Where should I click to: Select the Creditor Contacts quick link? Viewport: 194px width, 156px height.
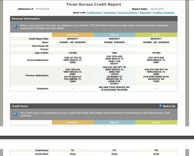(x=163, y=13)
